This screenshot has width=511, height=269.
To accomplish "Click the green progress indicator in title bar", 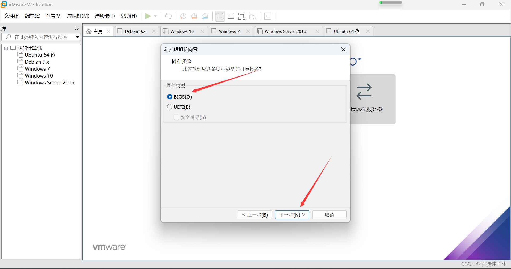I will (390, 3).
